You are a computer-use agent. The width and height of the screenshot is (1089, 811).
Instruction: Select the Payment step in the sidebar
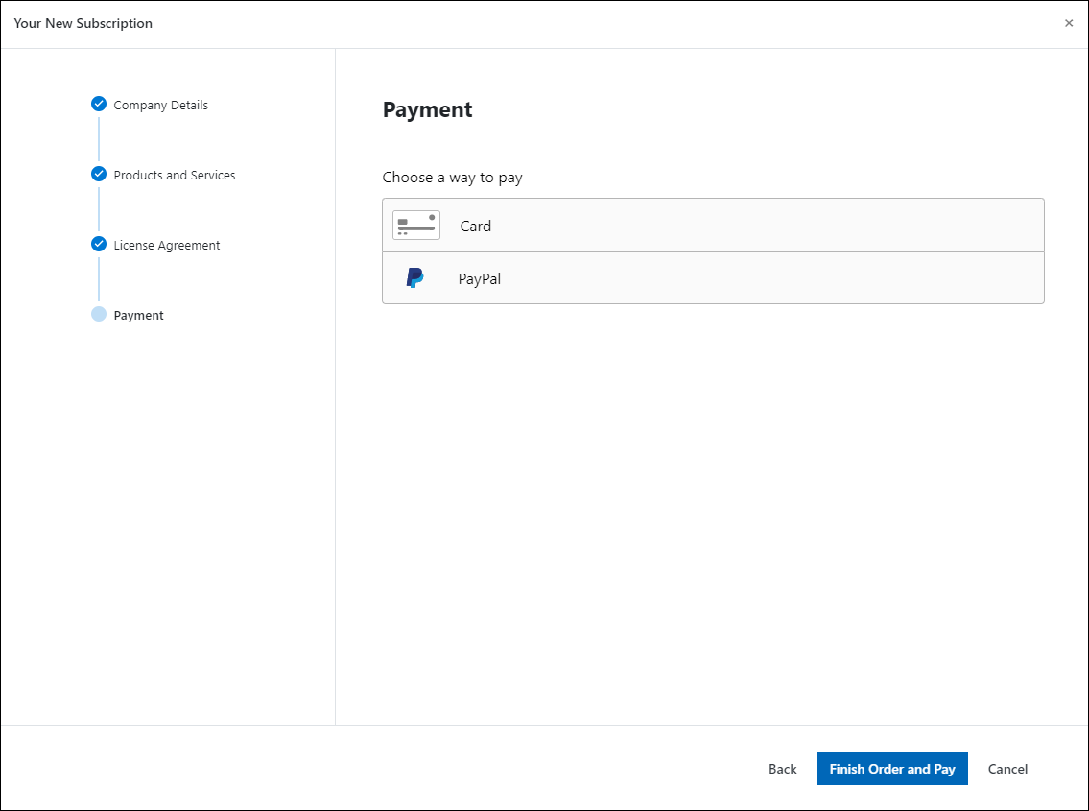click(x=138, y=314)
